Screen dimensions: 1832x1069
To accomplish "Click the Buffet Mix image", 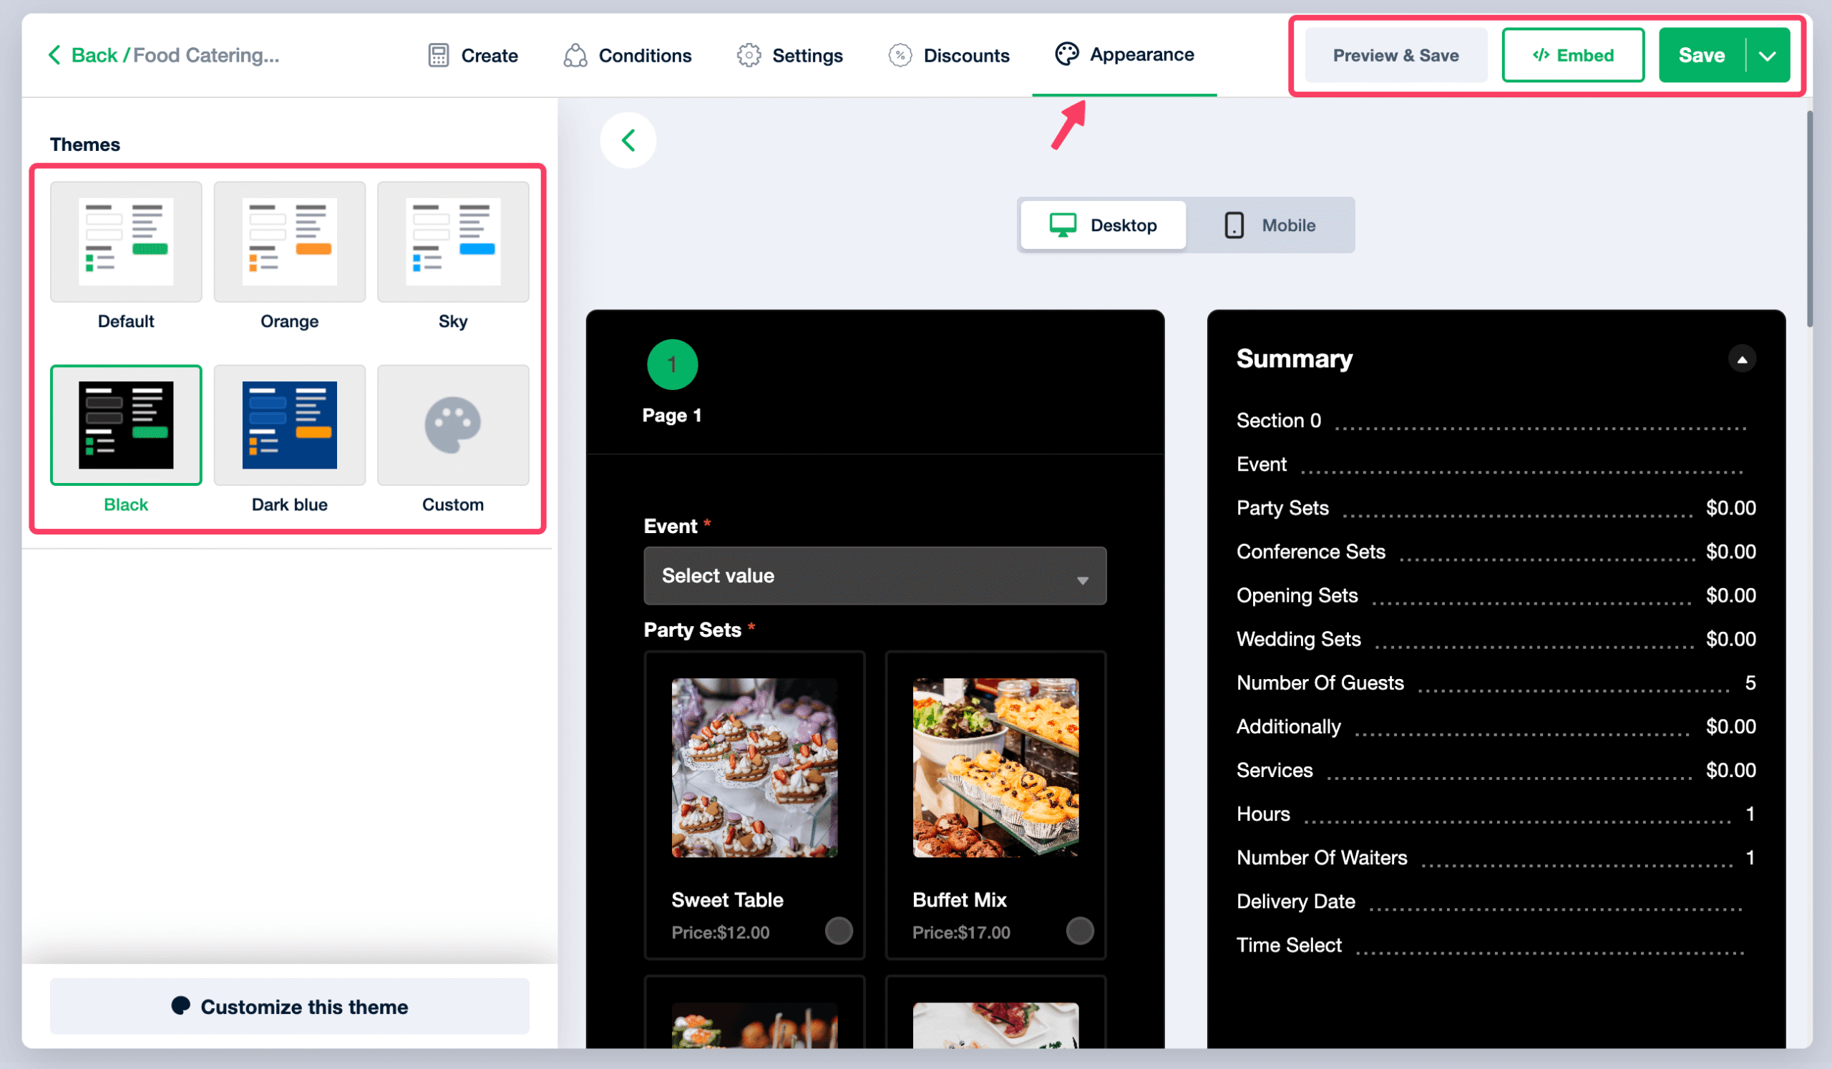I will (996, 768).
